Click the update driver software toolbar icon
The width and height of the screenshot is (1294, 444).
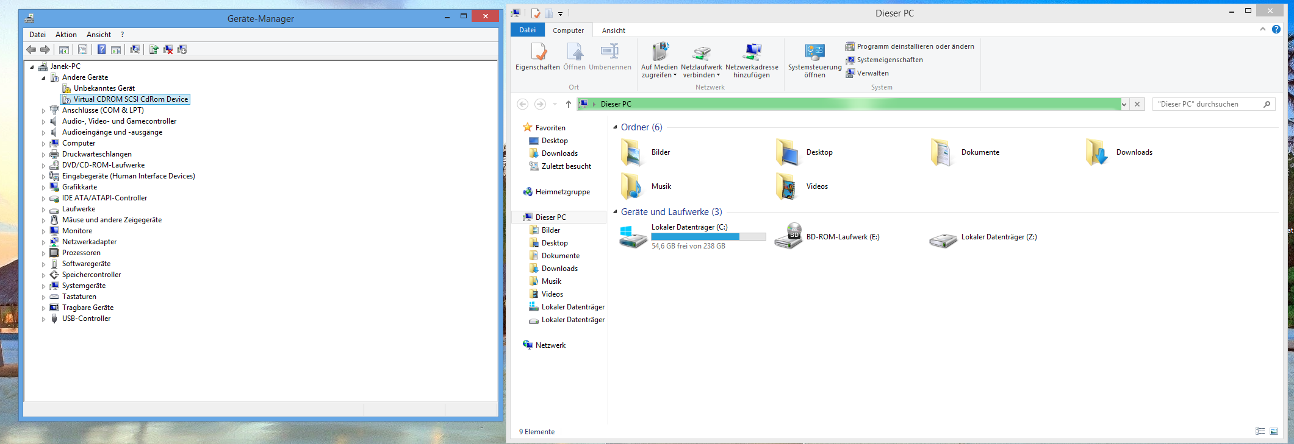coord(153,49)
